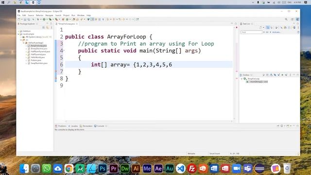This screenshot has height=175, width=311.
Task: Collapse the ArrayForLoop node in Outline
Action: tap(242, 79)
